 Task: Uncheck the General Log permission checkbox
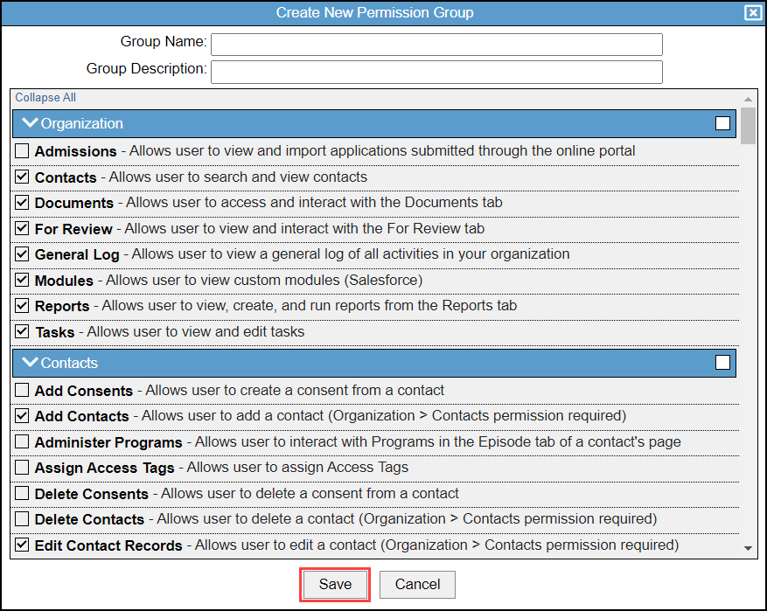pyautogui.click(x=22, y=253)
